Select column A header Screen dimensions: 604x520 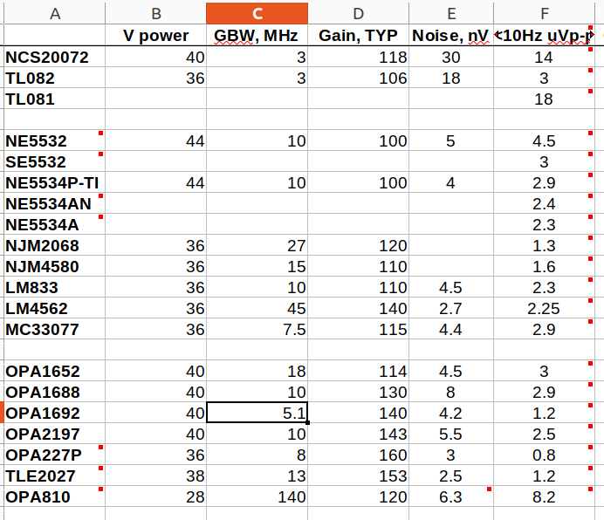(x=55, y=13)
